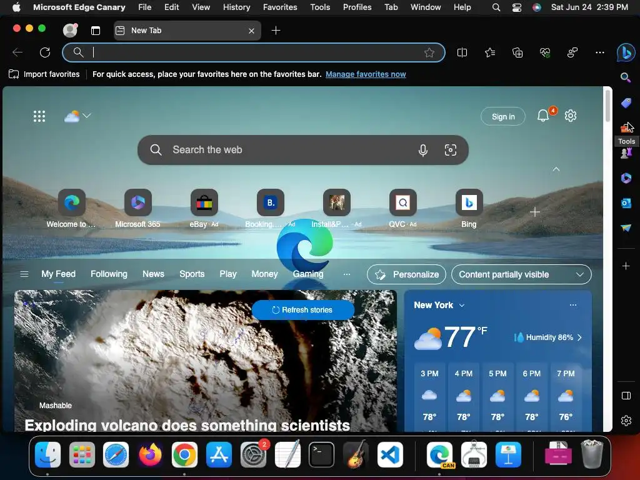Screen dimensions: 640x480
Task: Open the Favorites toolbar icon
Action: click(490, 52)
